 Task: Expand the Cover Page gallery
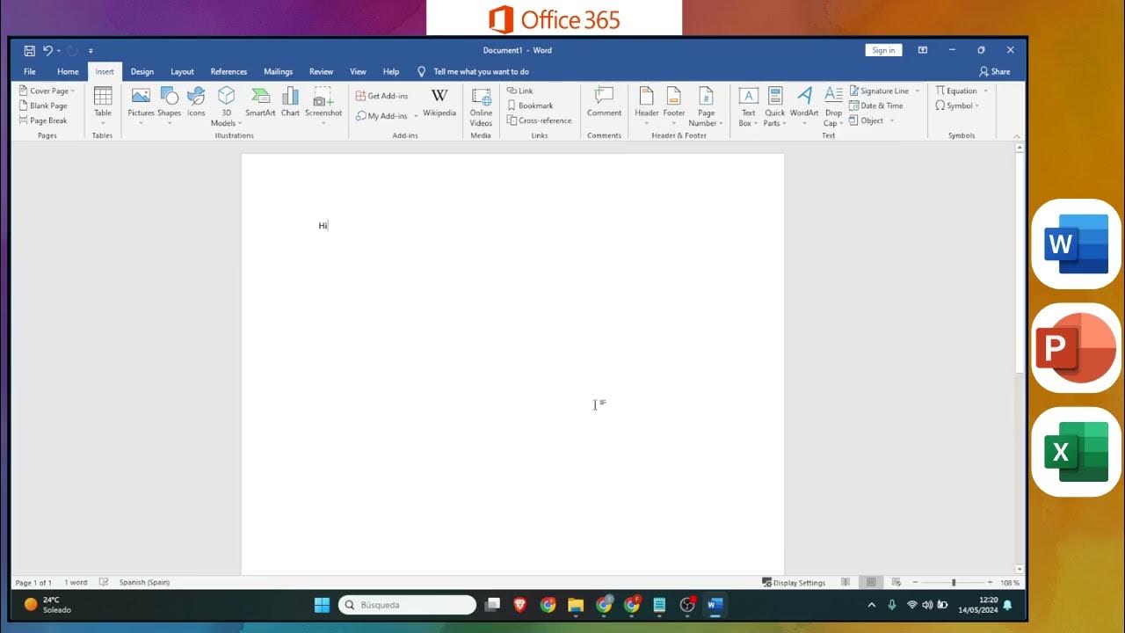(x=48, y=91)
